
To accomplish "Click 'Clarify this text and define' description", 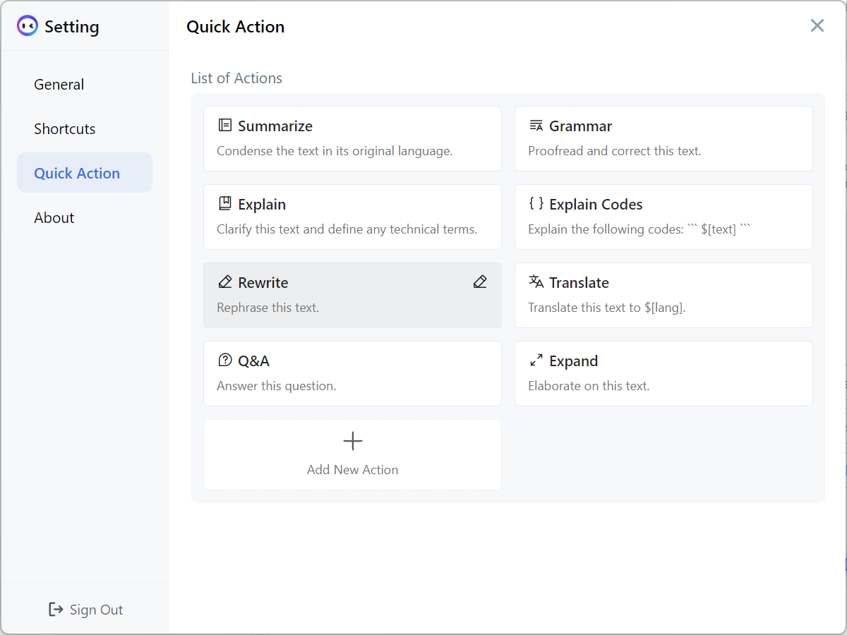I will pyautogui.click(x=347, y=229).
